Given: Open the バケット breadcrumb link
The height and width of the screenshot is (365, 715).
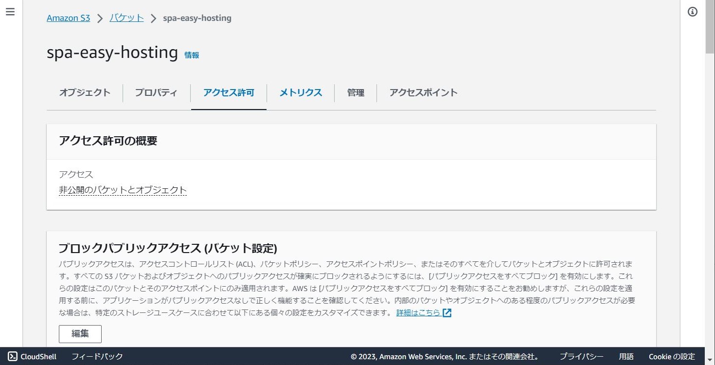Looking at the screenshot, I should point(126,18).
